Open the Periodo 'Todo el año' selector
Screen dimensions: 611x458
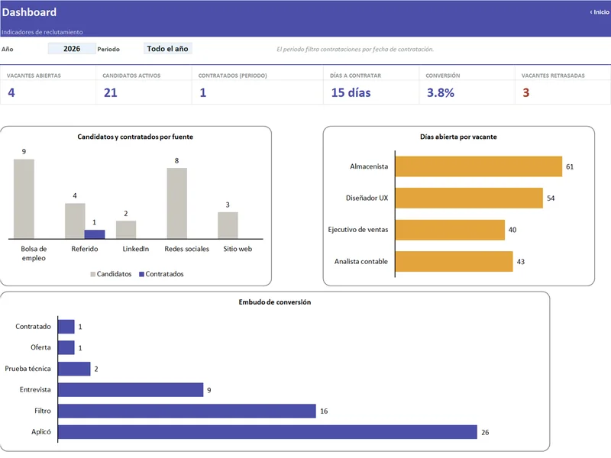click(x=167, y=49)
